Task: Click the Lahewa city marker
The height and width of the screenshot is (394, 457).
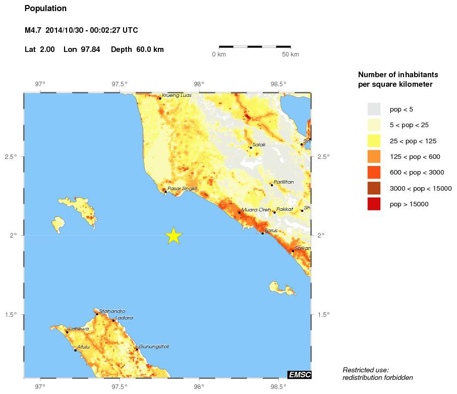Action: [x=67, y=332]
